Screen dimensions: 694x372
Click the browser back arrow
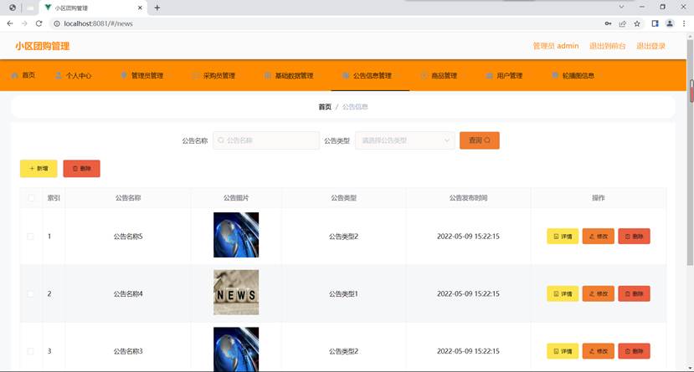[10, 23]
